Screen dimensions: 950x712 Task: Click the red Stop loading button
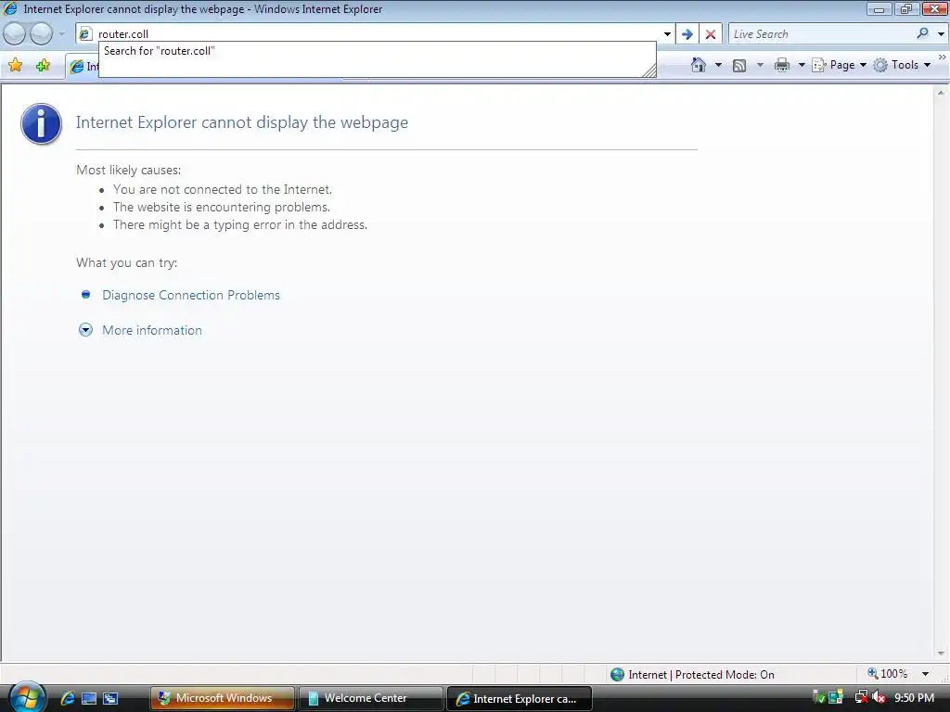[711, 34]
